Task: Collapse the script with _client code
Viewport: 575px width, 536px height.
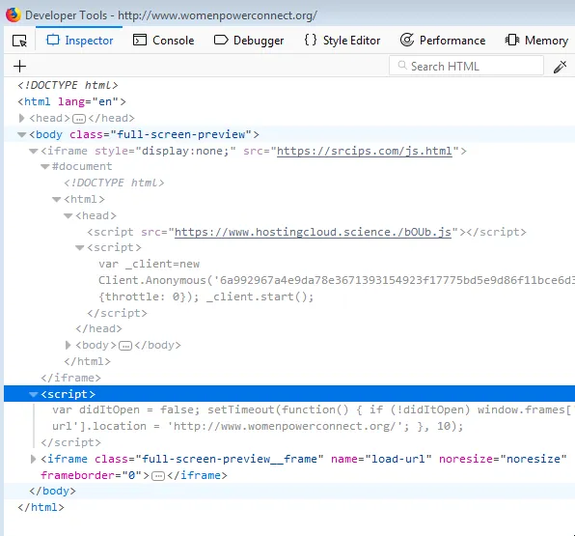Action: click(79, 248)
